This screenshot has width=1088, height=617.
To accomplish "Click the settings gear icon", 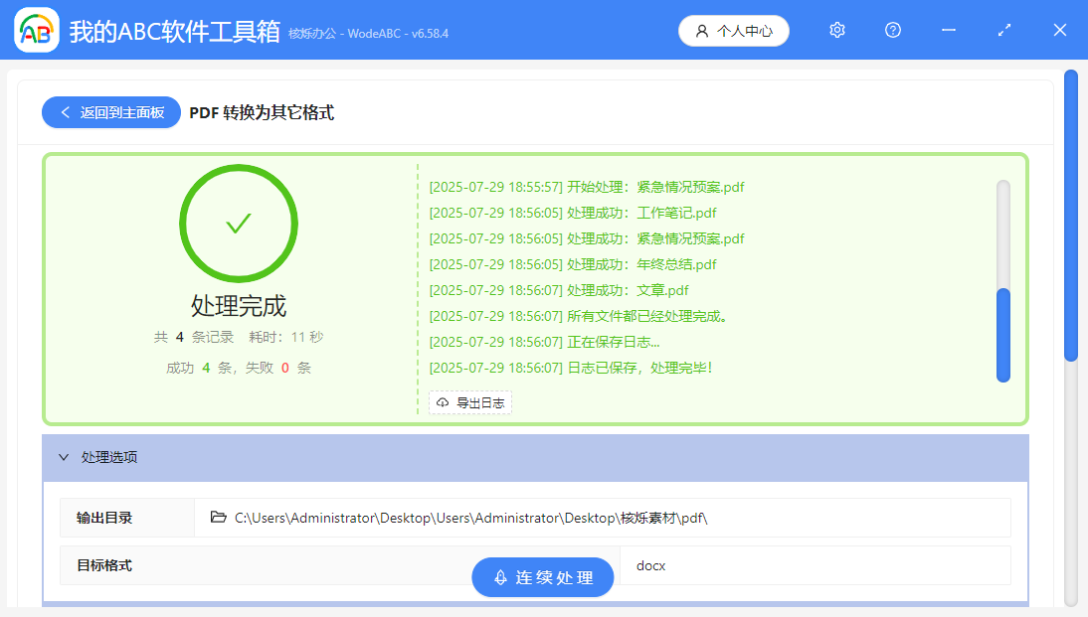I will tap(836, 30).
